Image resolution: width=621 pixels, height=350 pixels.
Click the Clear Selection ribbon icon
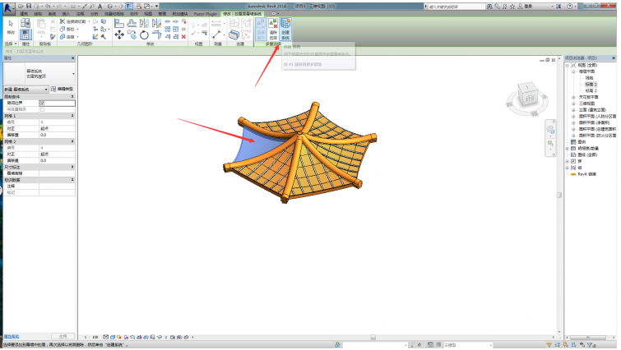tap(273, 29)
